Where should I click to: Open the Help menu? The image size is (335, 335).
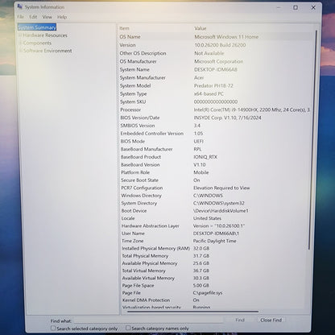[x=62, y=17]
